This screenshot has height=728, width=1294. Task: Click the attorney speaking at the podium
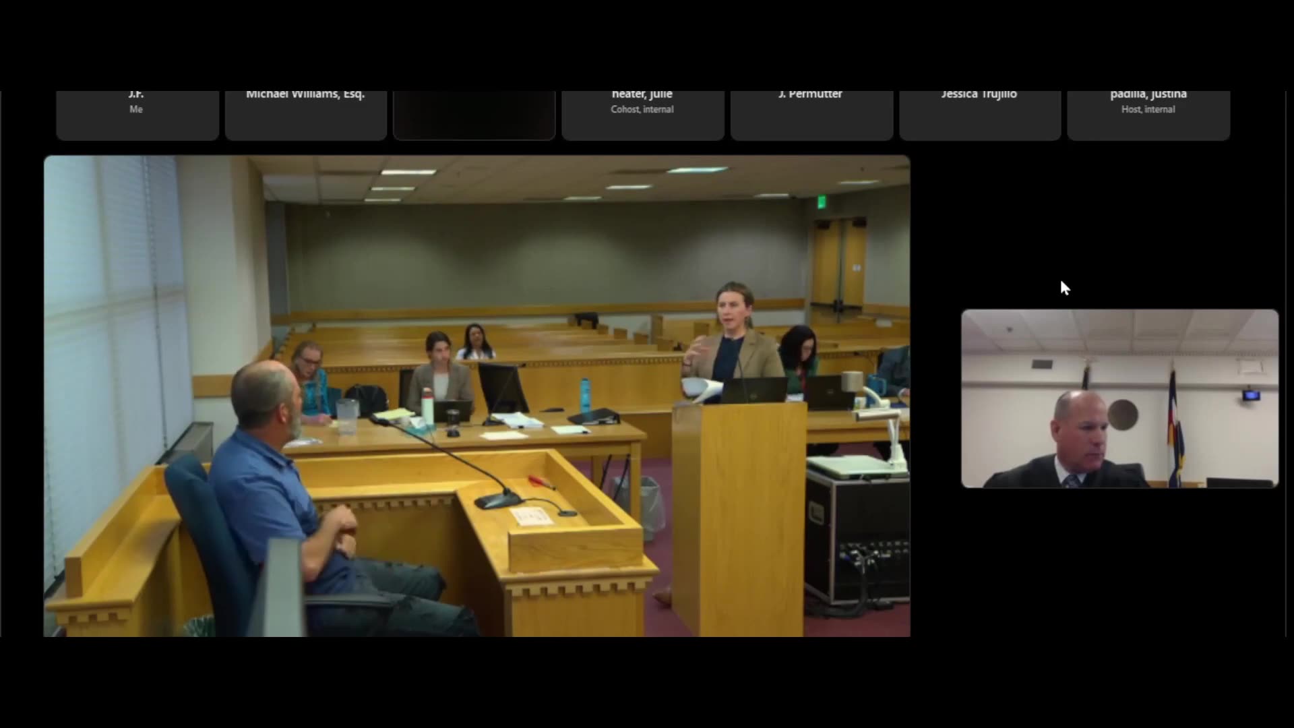[733, 337]
